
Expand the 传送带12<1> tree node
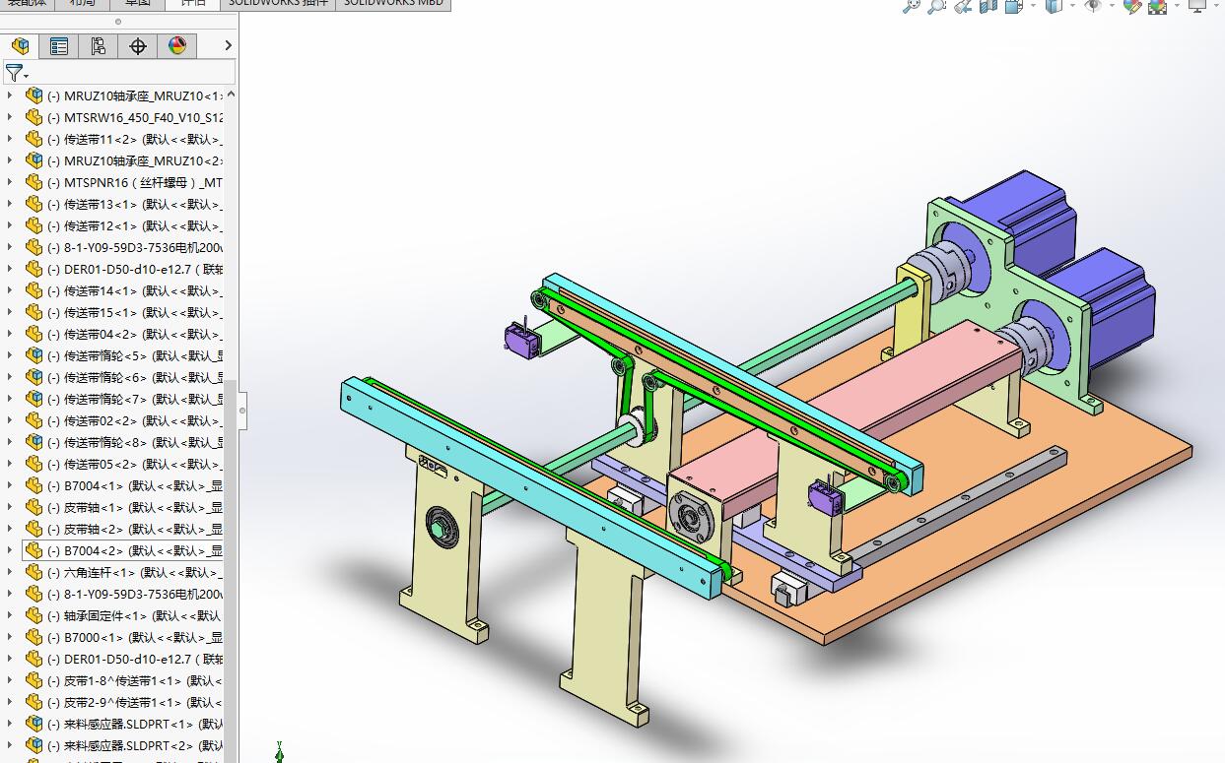pyautogui.click(x=10, y=225)
